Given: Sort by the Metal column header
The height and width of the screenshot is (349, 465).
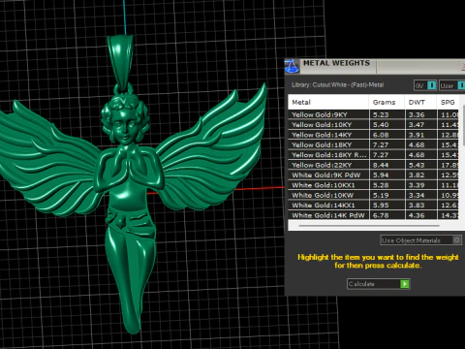Looking at the screenshot, I should (328, 102).
